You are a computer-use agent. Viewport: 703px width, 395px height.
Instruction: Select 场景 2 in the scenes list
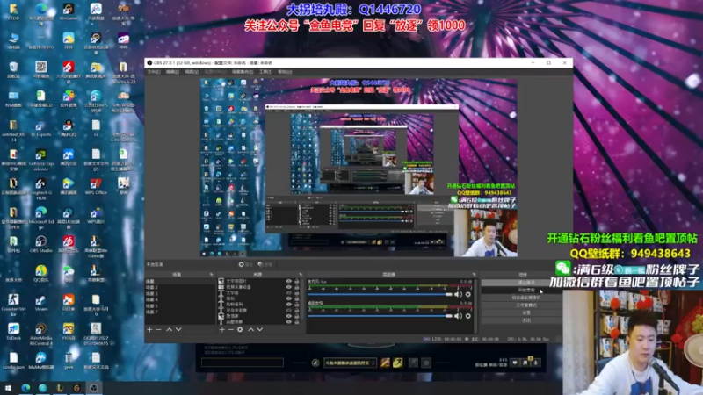179,287
